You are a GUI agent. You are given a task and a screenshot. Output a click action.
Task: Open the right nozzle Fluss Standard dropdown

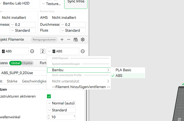[x=73, y=30]
